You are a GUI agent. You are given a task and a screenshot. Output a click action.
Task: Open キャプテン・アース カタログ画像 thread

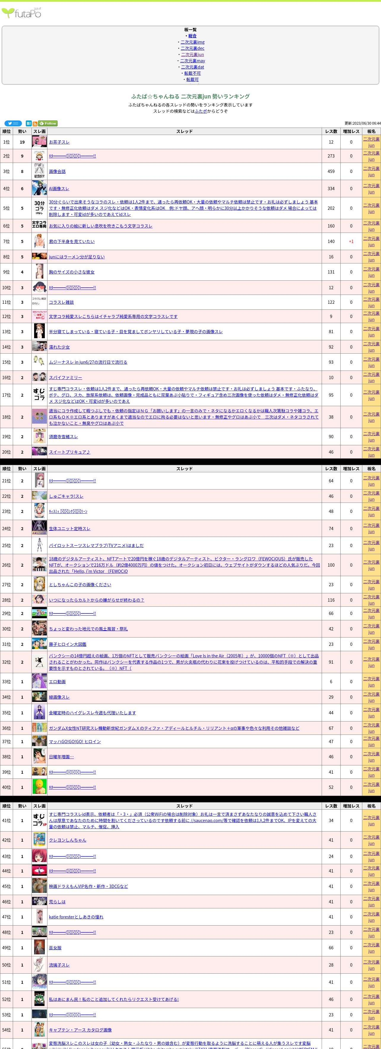(x=80, y=1030)
